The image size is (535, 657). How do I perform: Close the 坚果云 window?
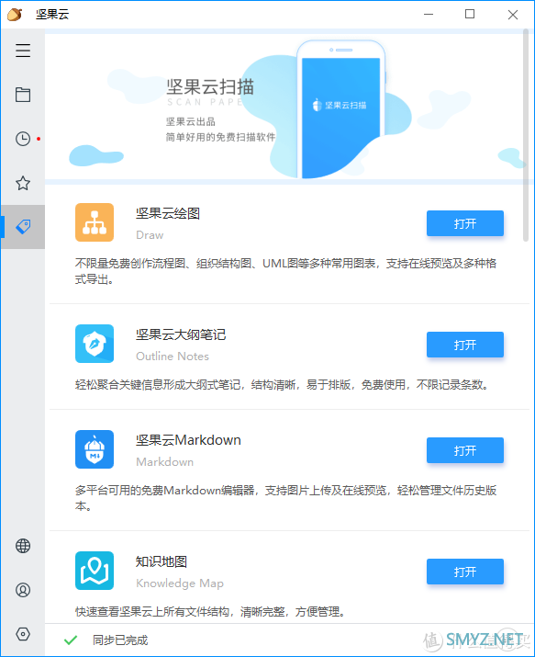click(x=513, y=15)
